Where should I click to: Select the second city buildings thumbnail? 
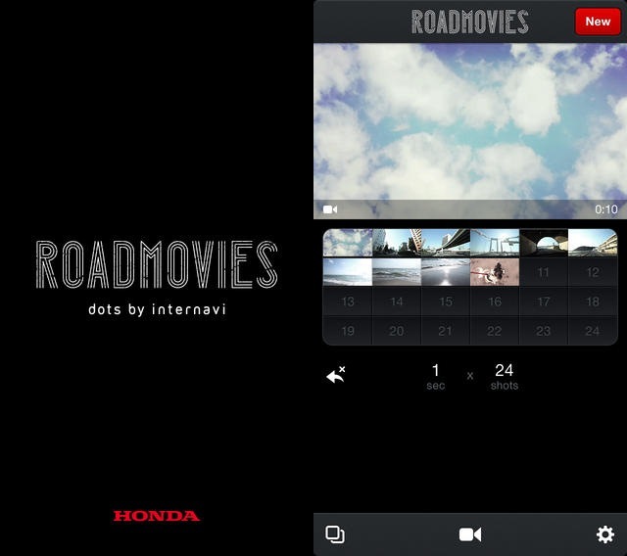[397, 243]
